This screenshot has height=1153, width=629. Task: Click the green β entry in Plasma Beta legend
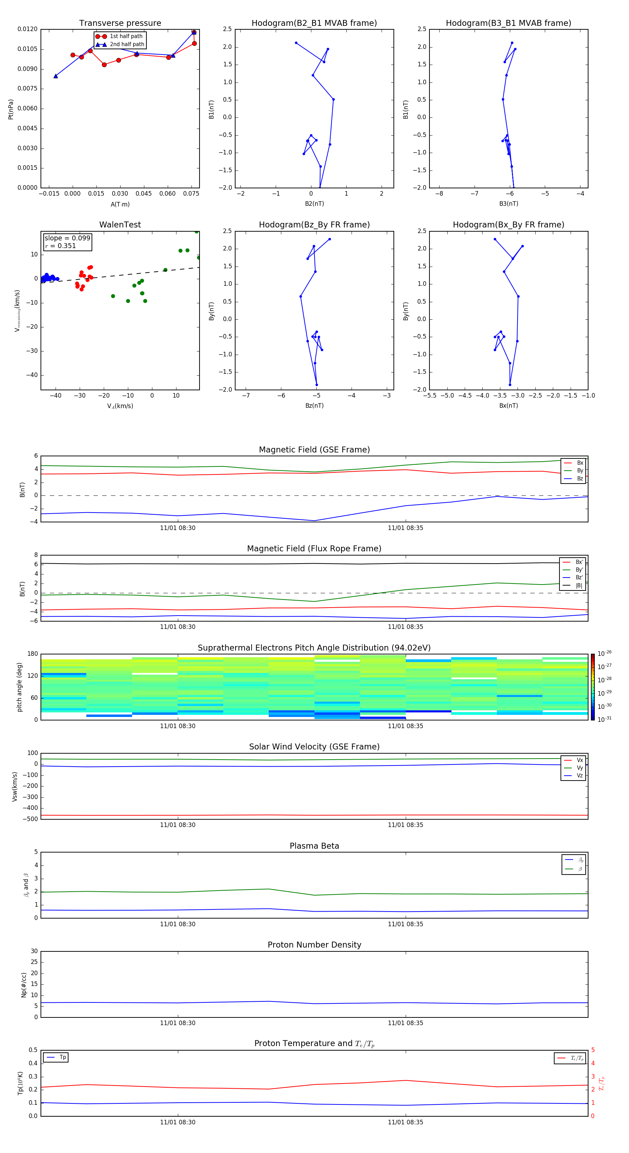tap(574, 869)
